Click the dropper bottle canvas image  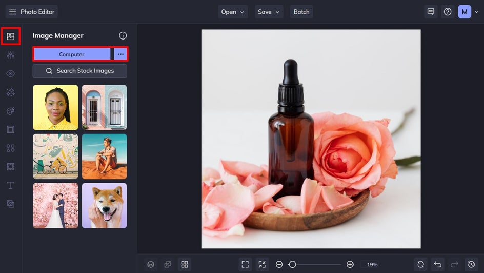click(311, 139)
